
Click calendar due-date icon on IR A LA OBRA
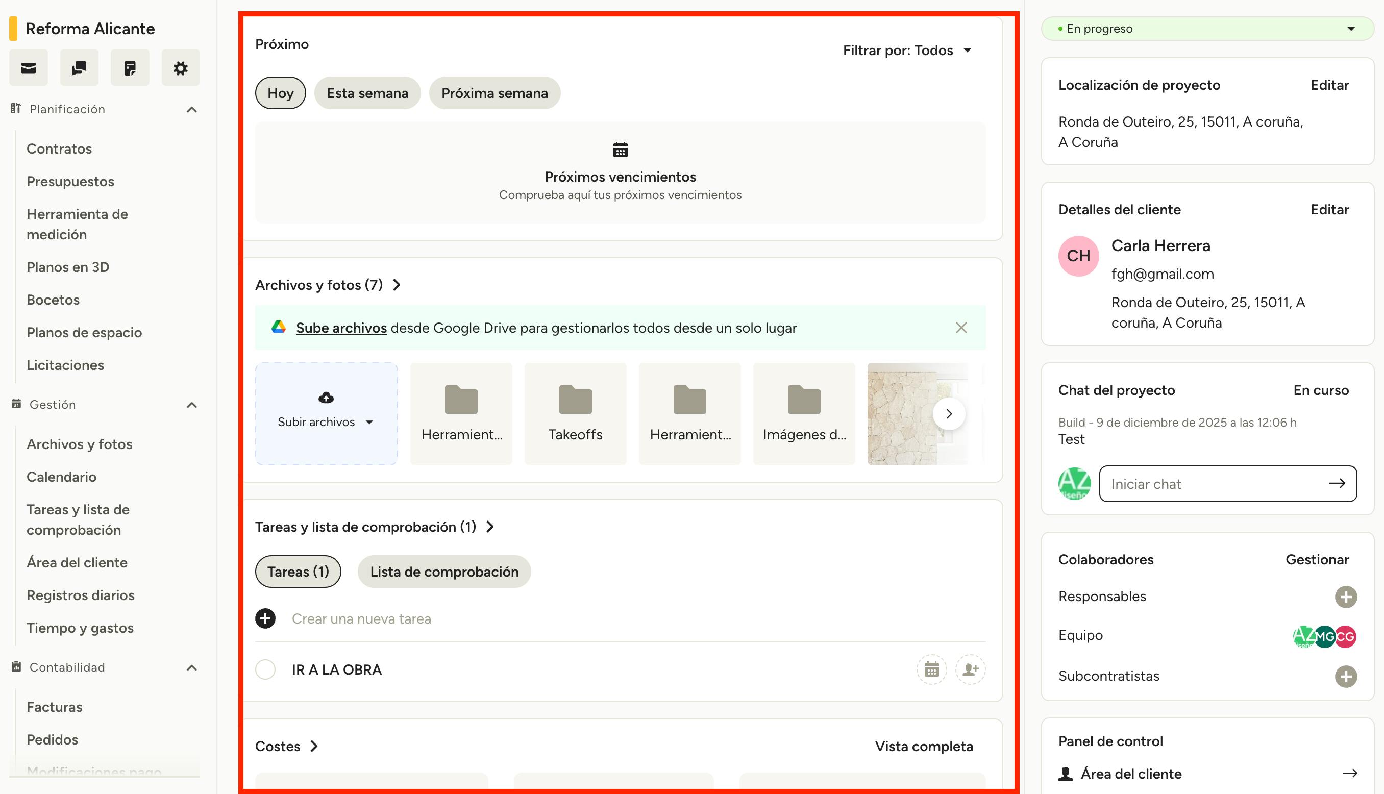click(931, 669)
